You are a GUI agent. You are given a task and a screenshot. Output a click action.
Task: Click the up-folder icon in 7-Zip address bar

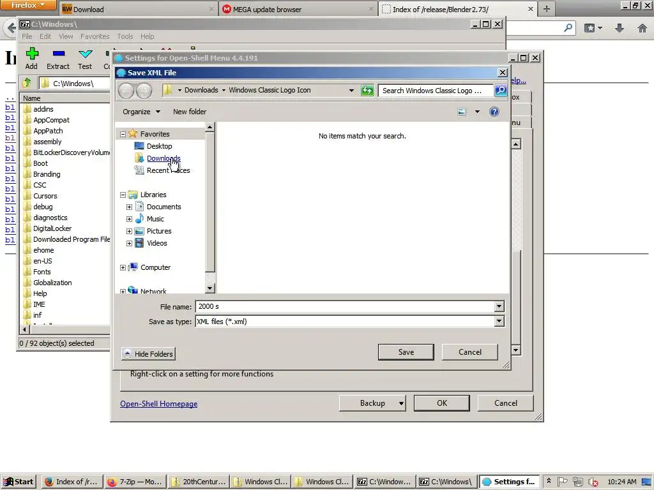27,83
